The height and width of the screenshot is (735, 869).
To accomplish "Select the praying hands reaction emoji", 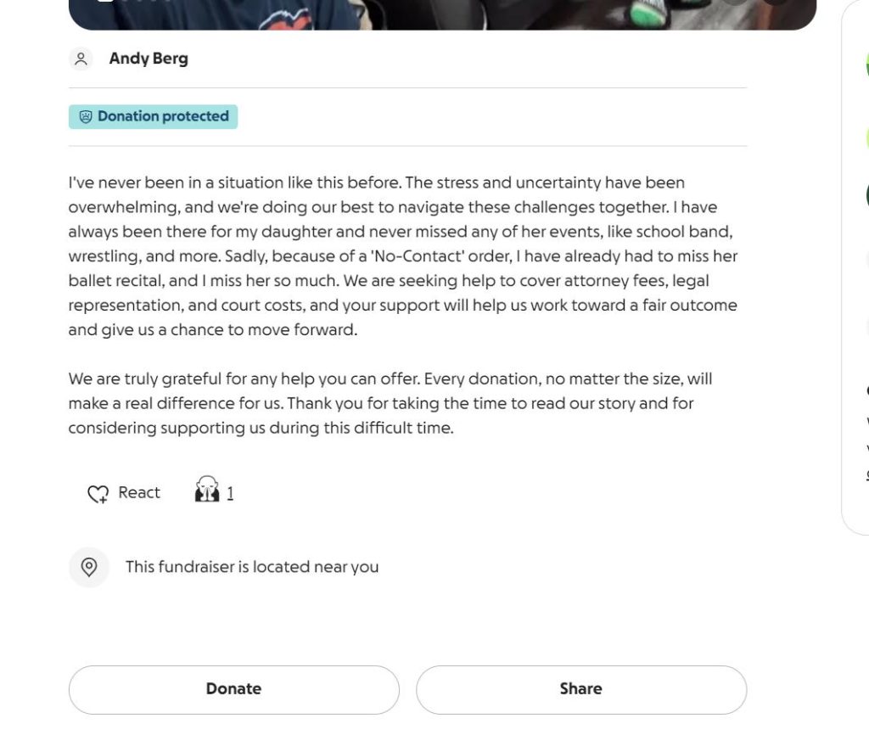I will 206,491.
